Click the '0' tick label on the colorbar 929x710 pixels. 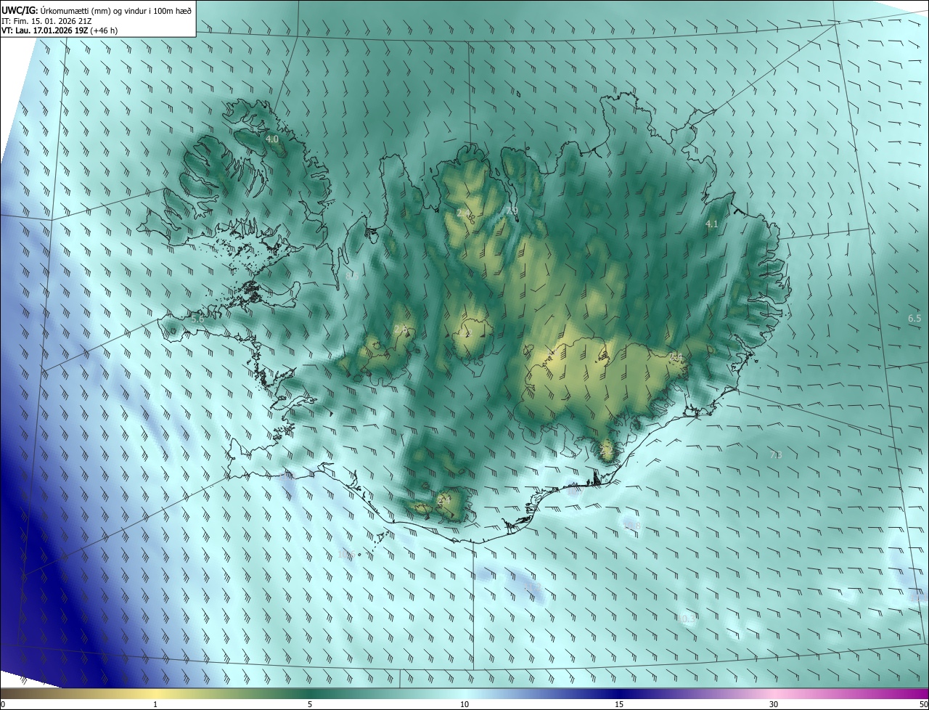click(x=3, y=705)
